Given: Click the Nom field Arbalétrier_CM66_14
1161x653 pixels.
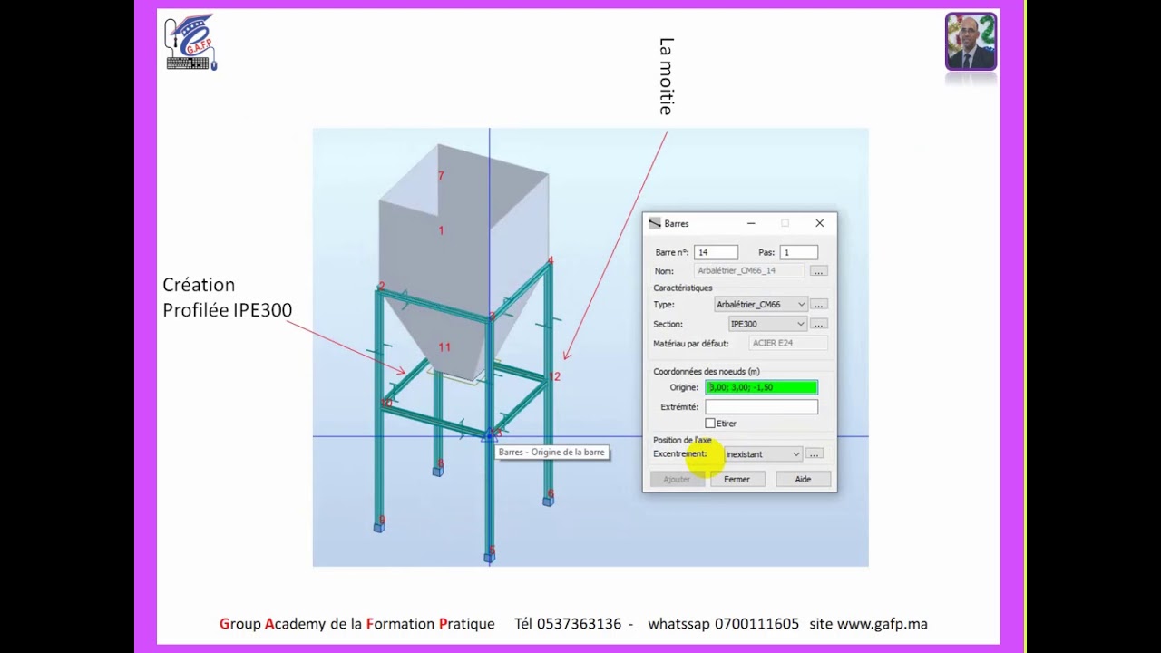Looking at the screenshot, I should 749,271.
